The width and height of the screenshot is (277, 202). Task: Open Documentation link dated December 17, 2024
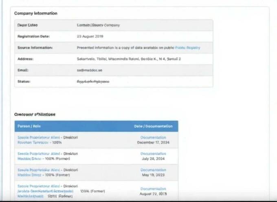coord(153,138)
